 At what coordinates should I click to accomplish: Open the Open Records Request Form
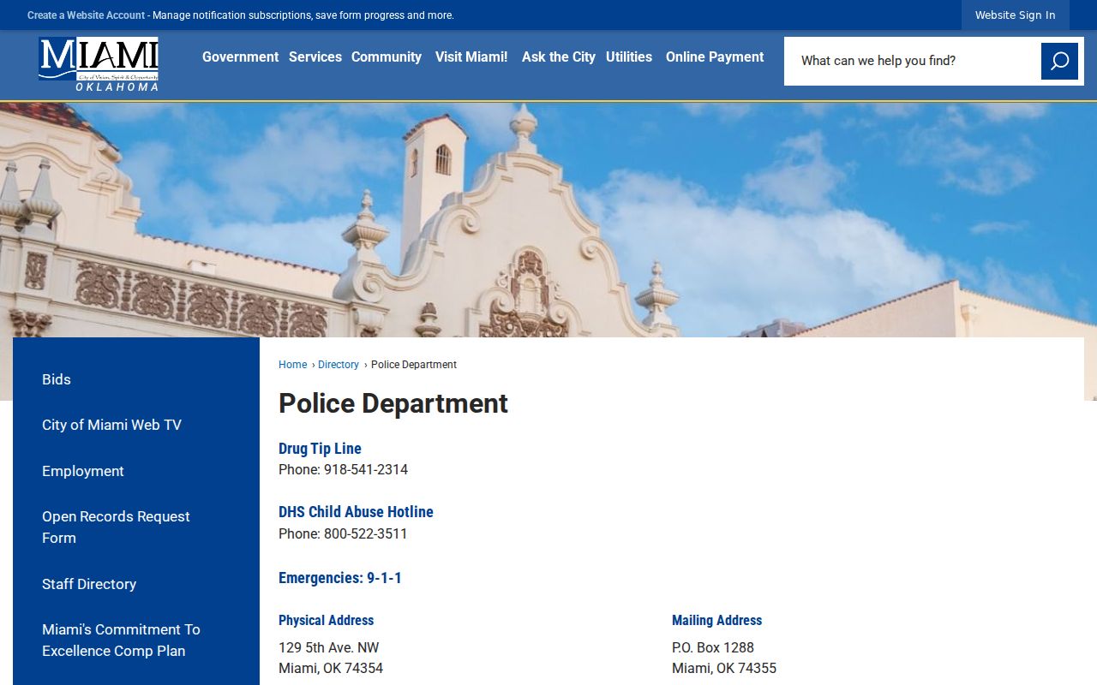click(x=116, y=527)
